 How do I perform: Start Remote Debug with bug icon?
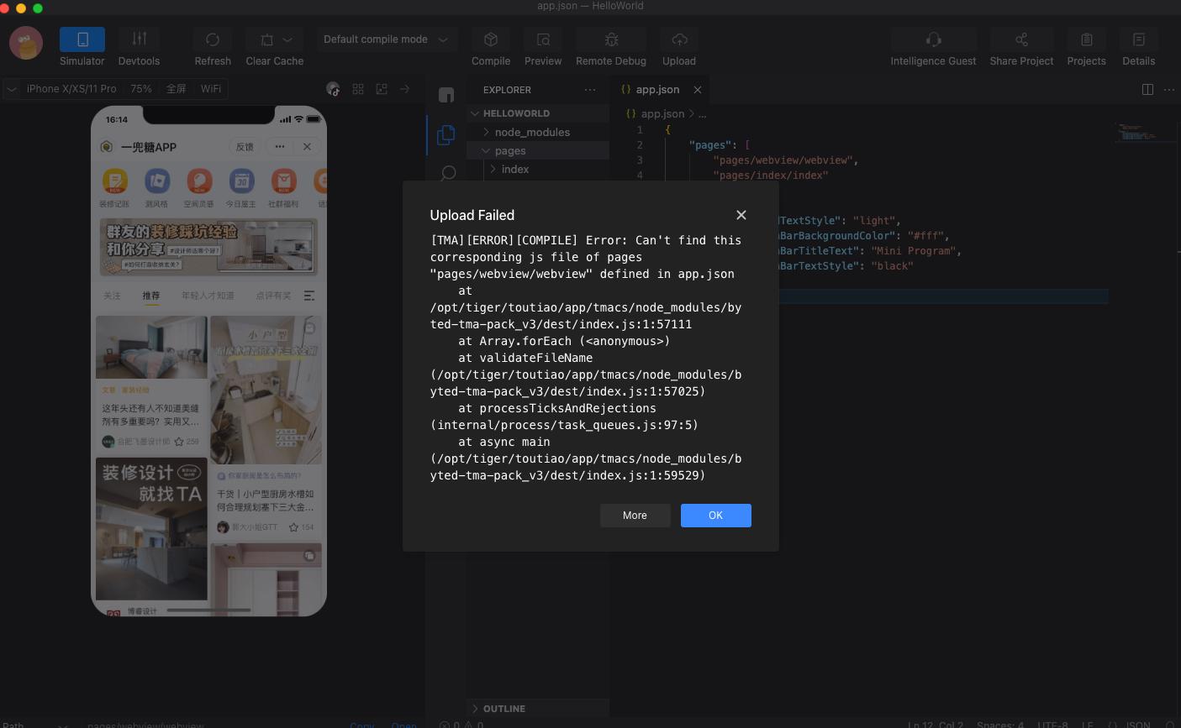point(611,39)
